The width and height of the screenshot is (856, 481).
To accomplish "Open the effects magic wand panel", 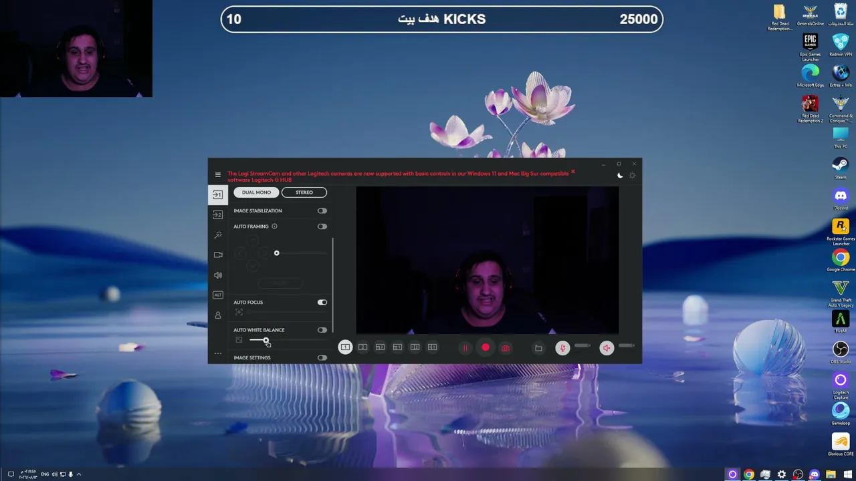I will (x=217, y=234).
